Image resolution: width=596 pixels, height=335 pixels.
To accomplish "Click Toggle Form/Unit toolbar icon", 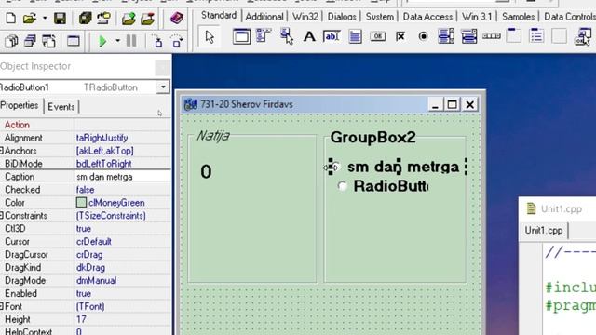I will 48,41.
